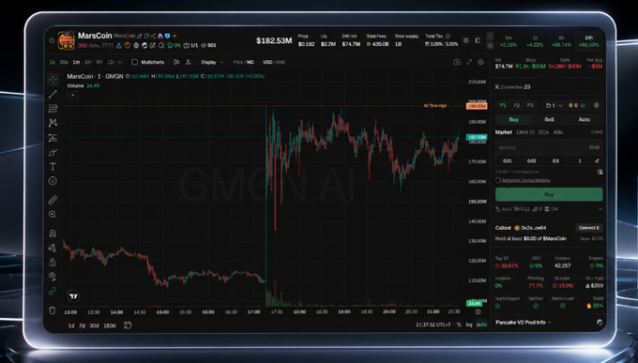Toggle magnet mode in drawing toolbar
The height and width of the screenshot is (363, 638).
pos(53,234)
